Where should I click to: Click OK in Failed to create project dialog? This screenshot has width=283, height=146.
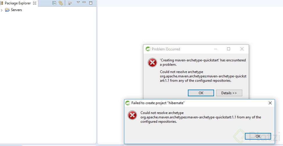258,136
